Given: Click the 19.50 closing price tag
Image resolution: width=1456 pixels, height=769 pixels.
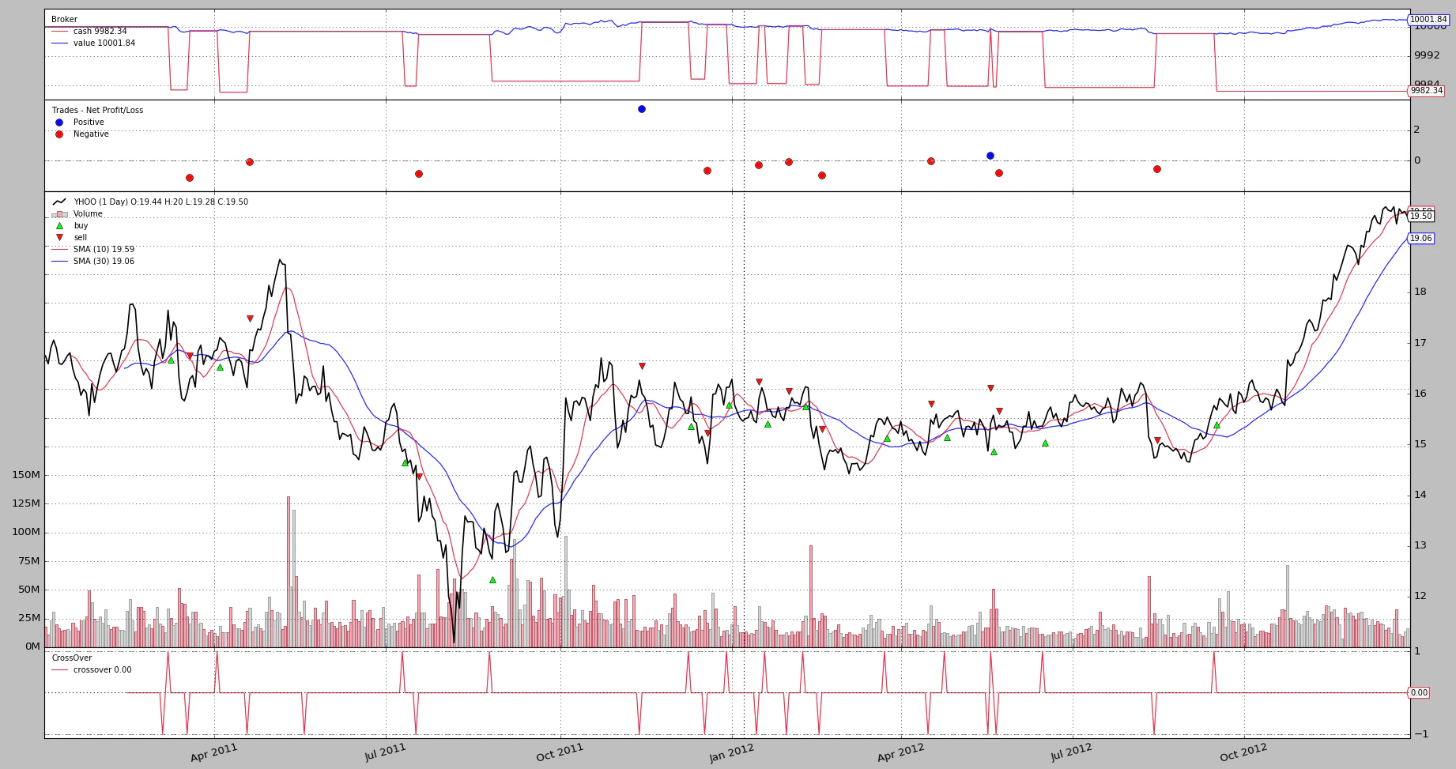Looking at the screenshot, I should click(1420, 217).
